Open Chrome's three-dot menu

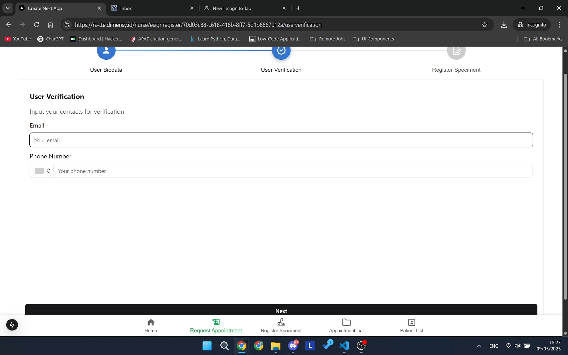point(559,25)
